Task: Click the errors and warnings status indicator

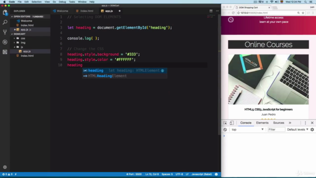Action: 7,174
